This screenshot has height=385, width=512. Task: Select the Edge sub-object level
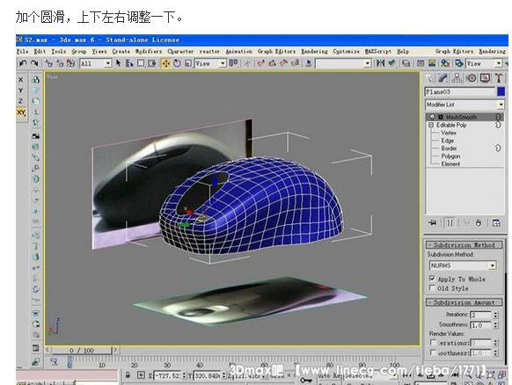448,141
